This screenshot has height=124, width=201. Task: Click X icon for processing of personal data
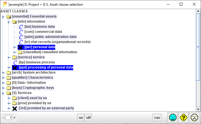[x=15, y=67]
